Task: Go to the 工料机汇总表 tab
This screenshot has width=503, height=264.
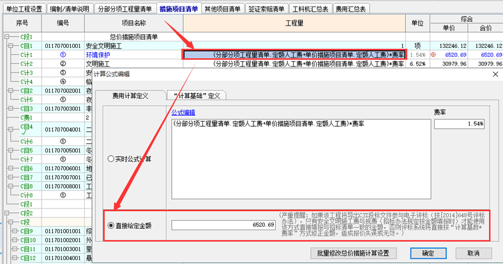Action: 310,9
